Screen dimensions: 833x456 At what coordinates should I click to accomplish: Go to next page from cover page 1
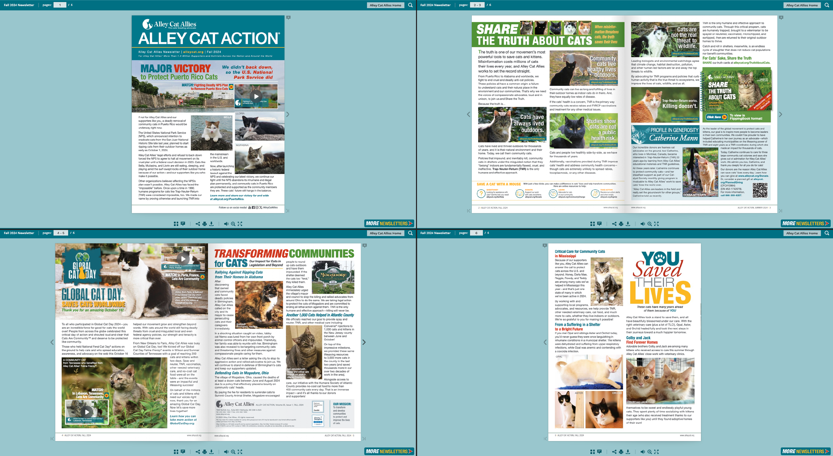click(288, 114)
